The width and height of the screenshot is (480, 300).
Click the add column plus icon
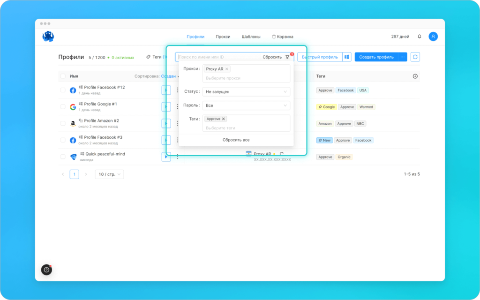415,76
